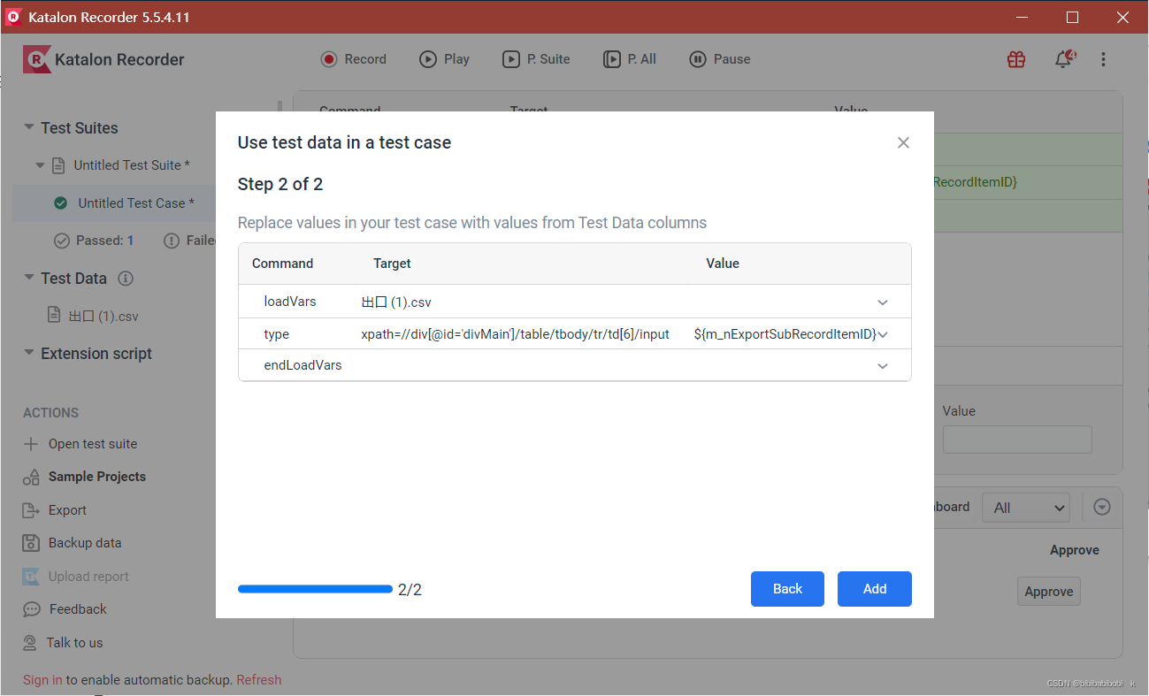Start recording with the Record button

coord(354,59)
